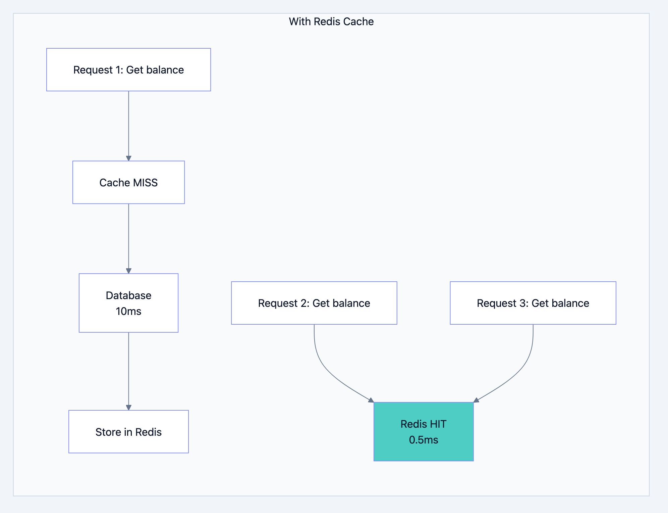Select the "Request 2: Get balance" node
This screenshot has width=668, height=513.
[314, 302]
